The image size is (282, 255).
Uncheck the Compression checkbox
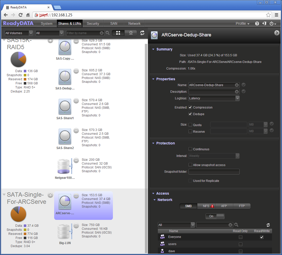coord(190,107)
